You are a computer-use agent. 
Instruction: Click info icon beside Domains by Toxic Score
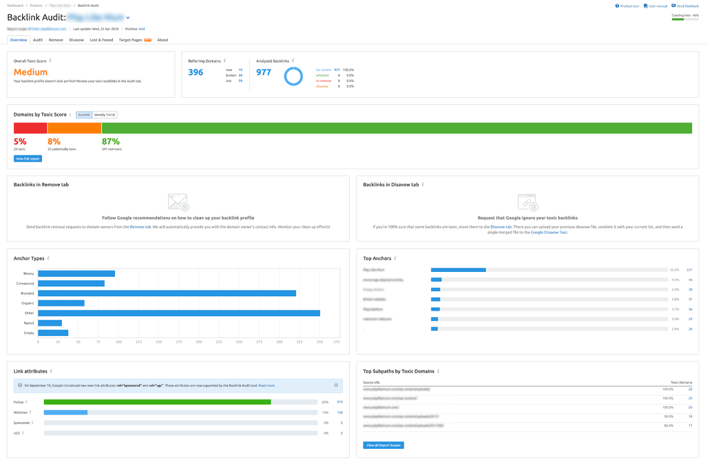click(x=71, y=114)
